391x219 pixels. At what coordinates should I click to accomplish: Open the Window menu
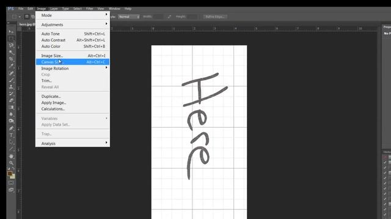click(x=114, y=9)
